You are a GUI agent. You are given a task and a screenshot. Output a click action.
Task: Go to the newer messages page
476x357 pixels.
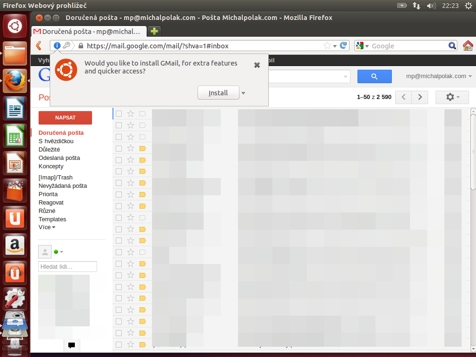pyautogui.click(x=403, y=97)
